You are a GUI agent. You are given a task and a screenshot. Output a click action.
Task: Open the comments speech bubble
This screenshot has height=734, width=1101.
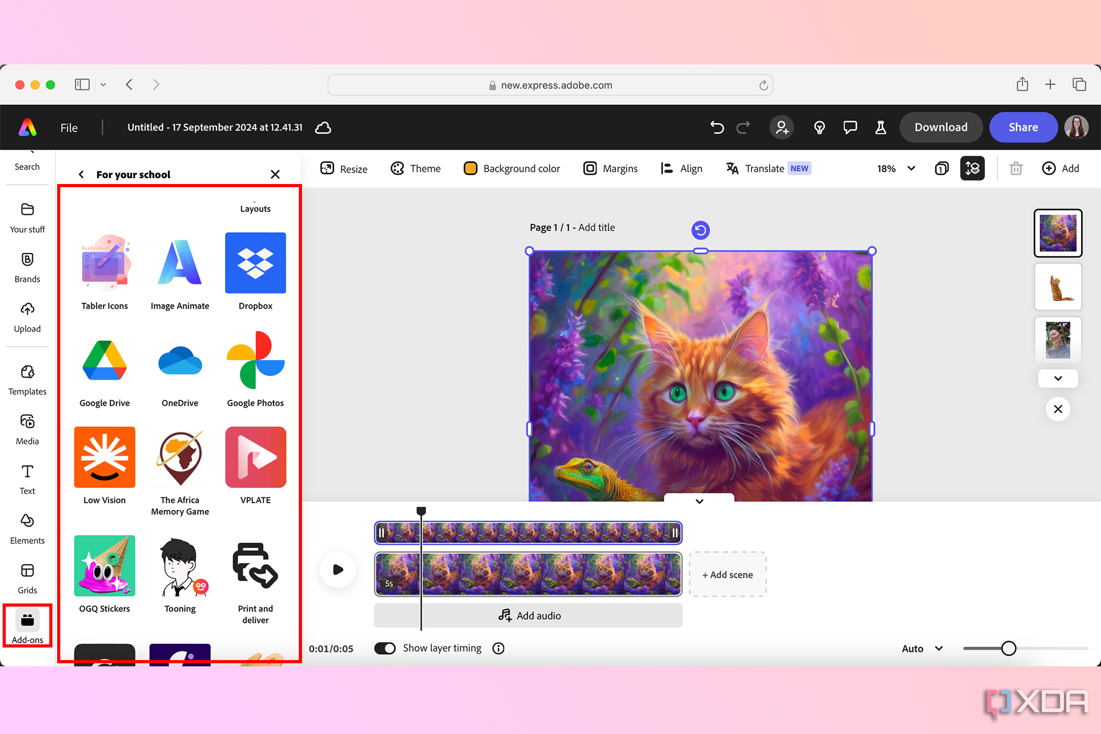tap(850, 127)
